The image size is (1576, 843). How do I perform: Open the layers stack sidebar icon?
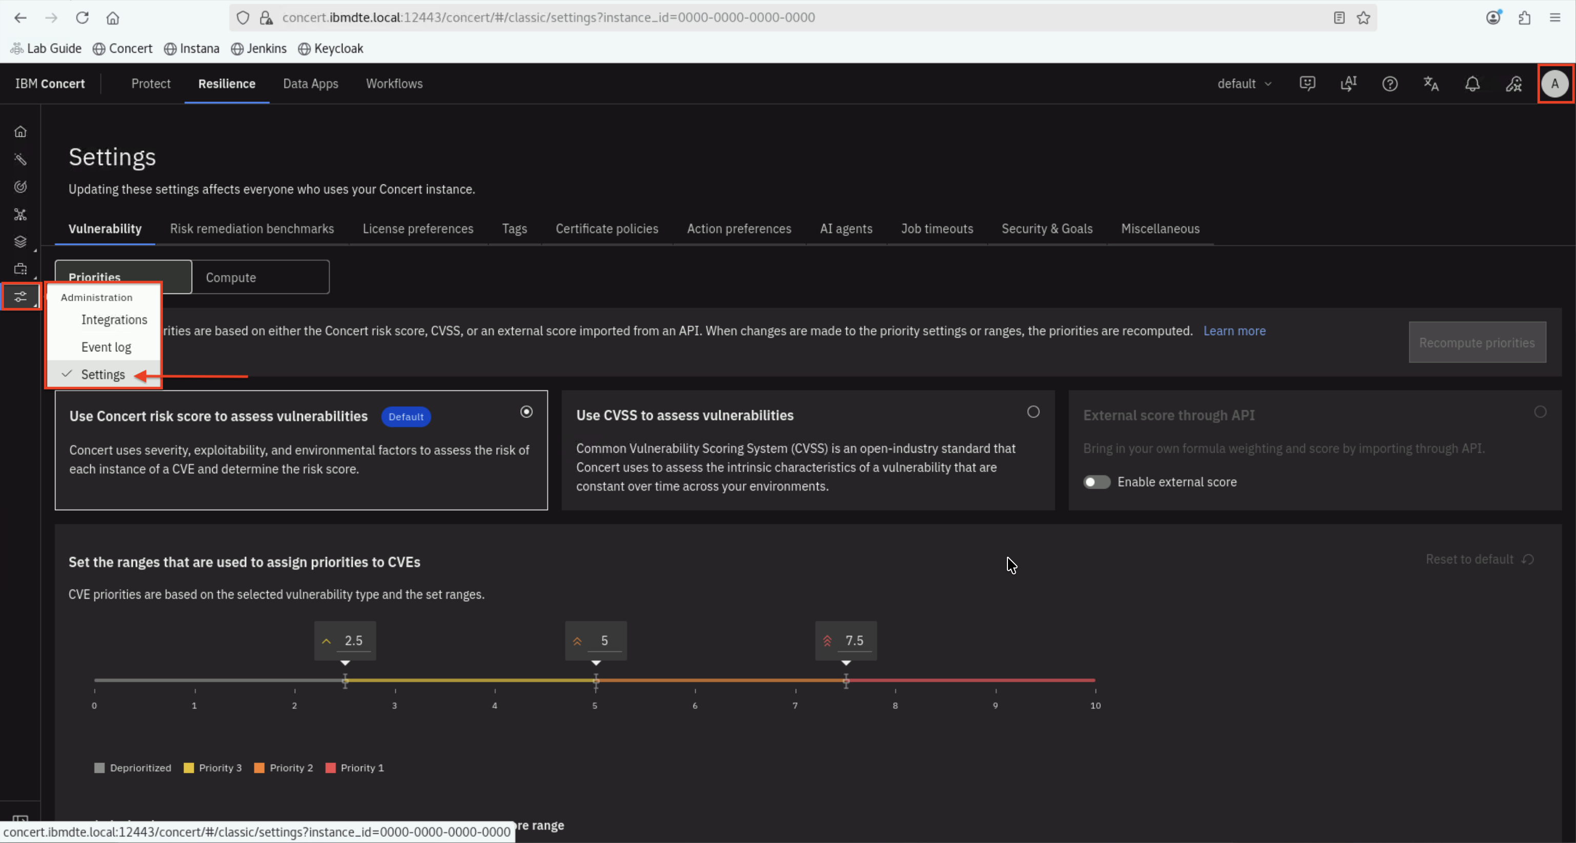tap(20, 241)
